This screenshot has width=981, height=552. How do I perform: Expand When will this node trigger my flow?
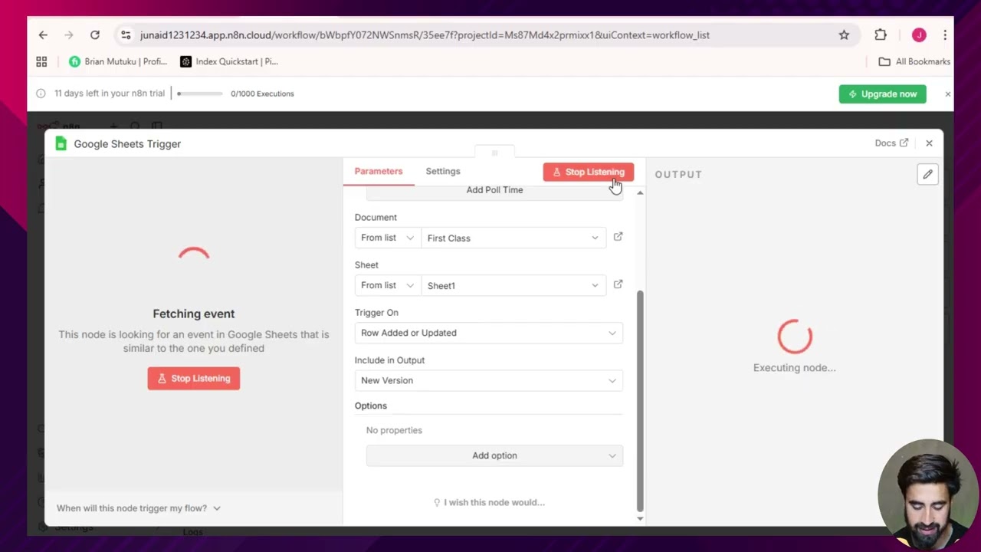tap(139, 508)
